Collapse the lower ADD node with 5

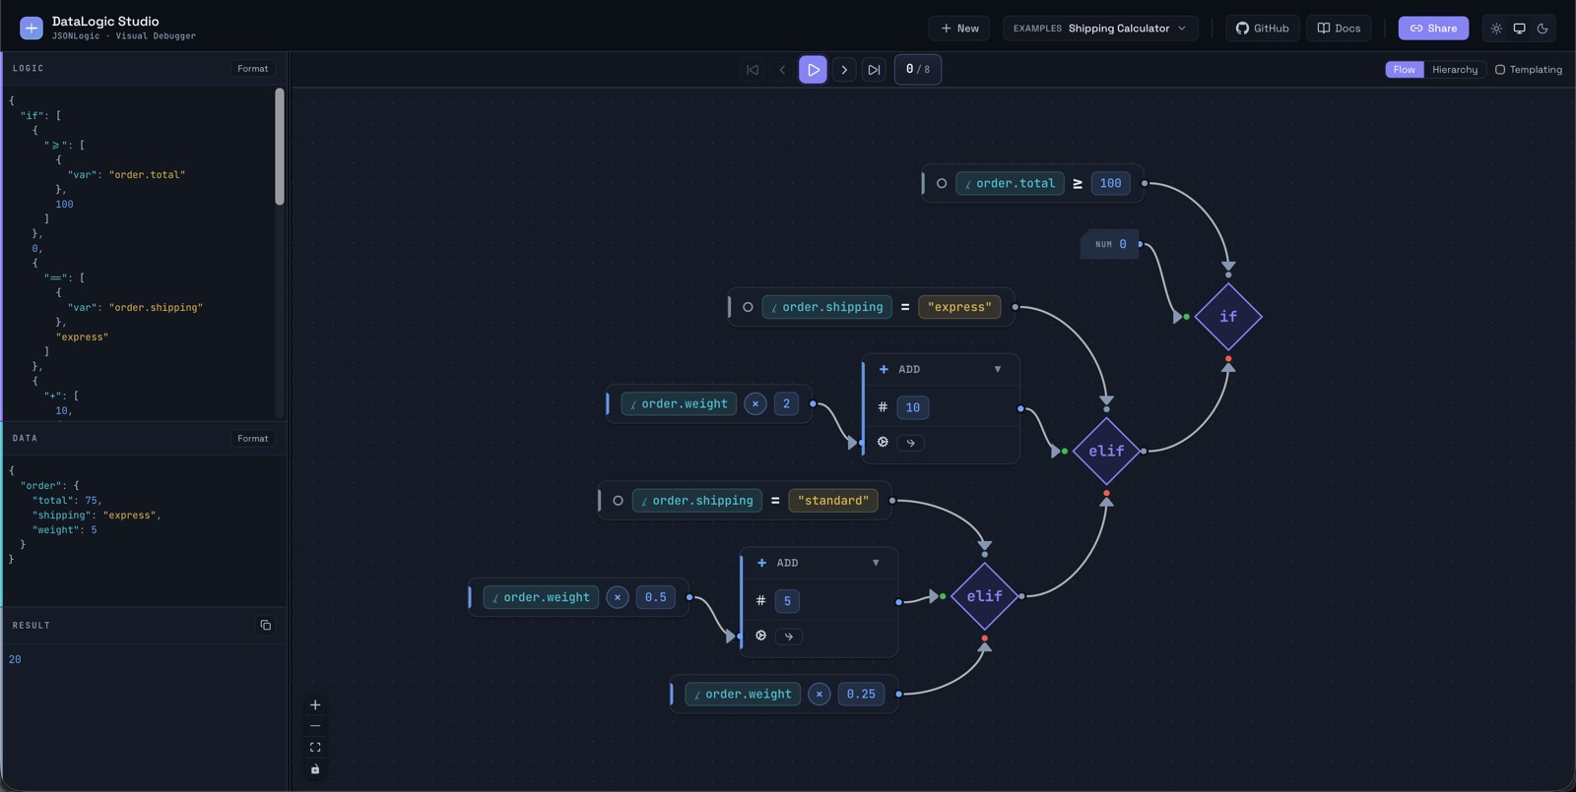(x=876, y=564)
